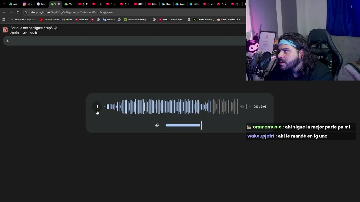
Task: Open the site info icon in address bar
Action: click(26, 12)
